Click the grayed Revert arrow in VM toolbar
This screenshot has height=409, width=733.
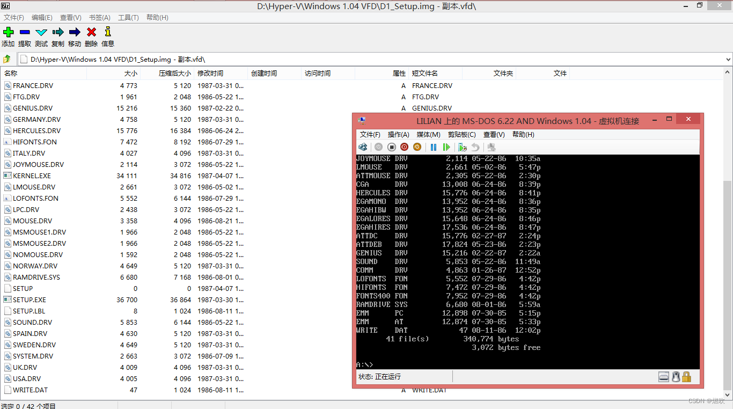tap(475, 147)
